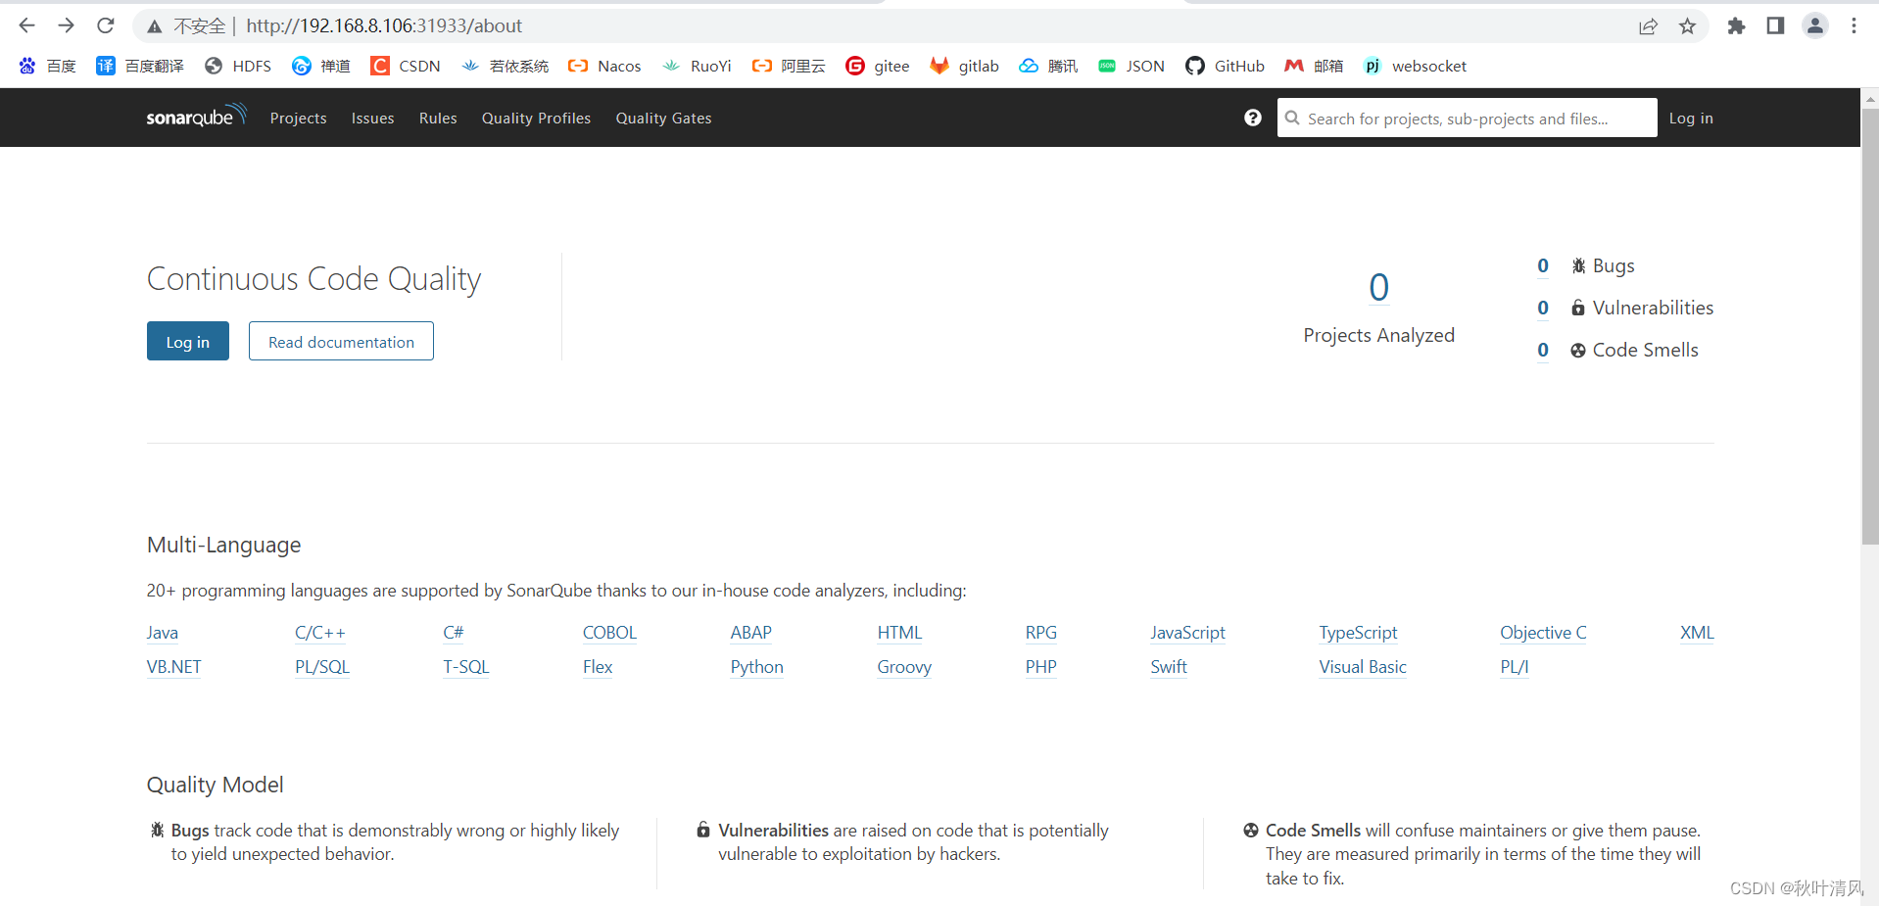Toggle the browser side panel icon
The image size is (1879, 906).
pyautogui.click(x=1775, y=26)
